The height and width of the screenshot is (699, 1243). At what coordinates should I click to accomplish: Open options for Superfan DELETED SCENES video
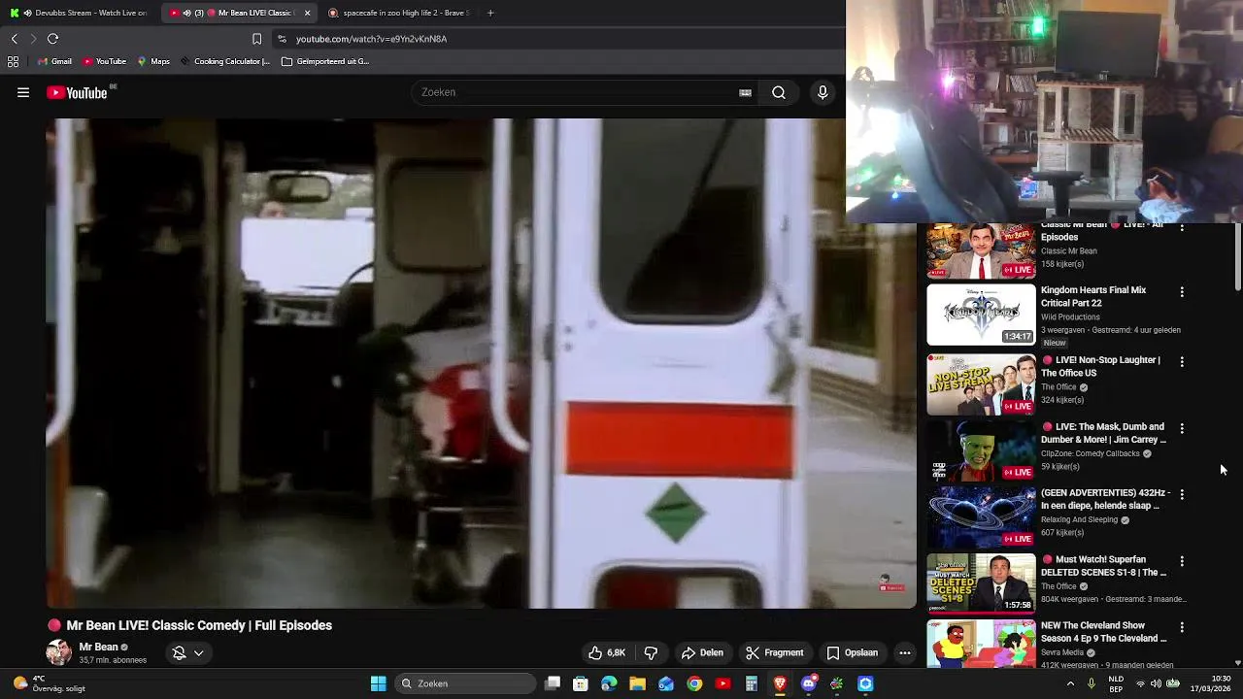[1182, 561]
